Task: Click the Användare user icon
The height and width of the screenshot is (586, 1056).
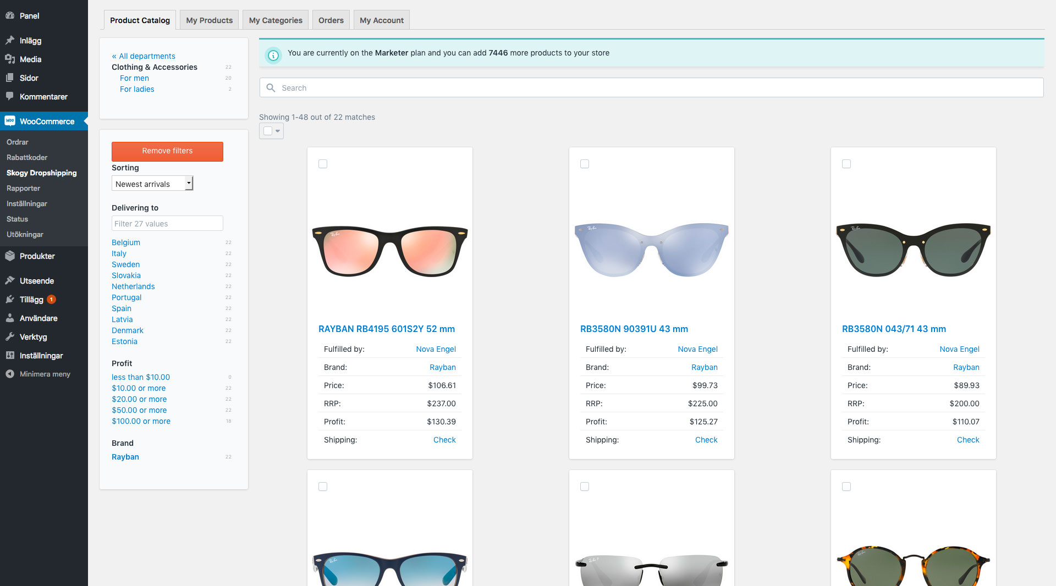Action: (x=10, y=318)
